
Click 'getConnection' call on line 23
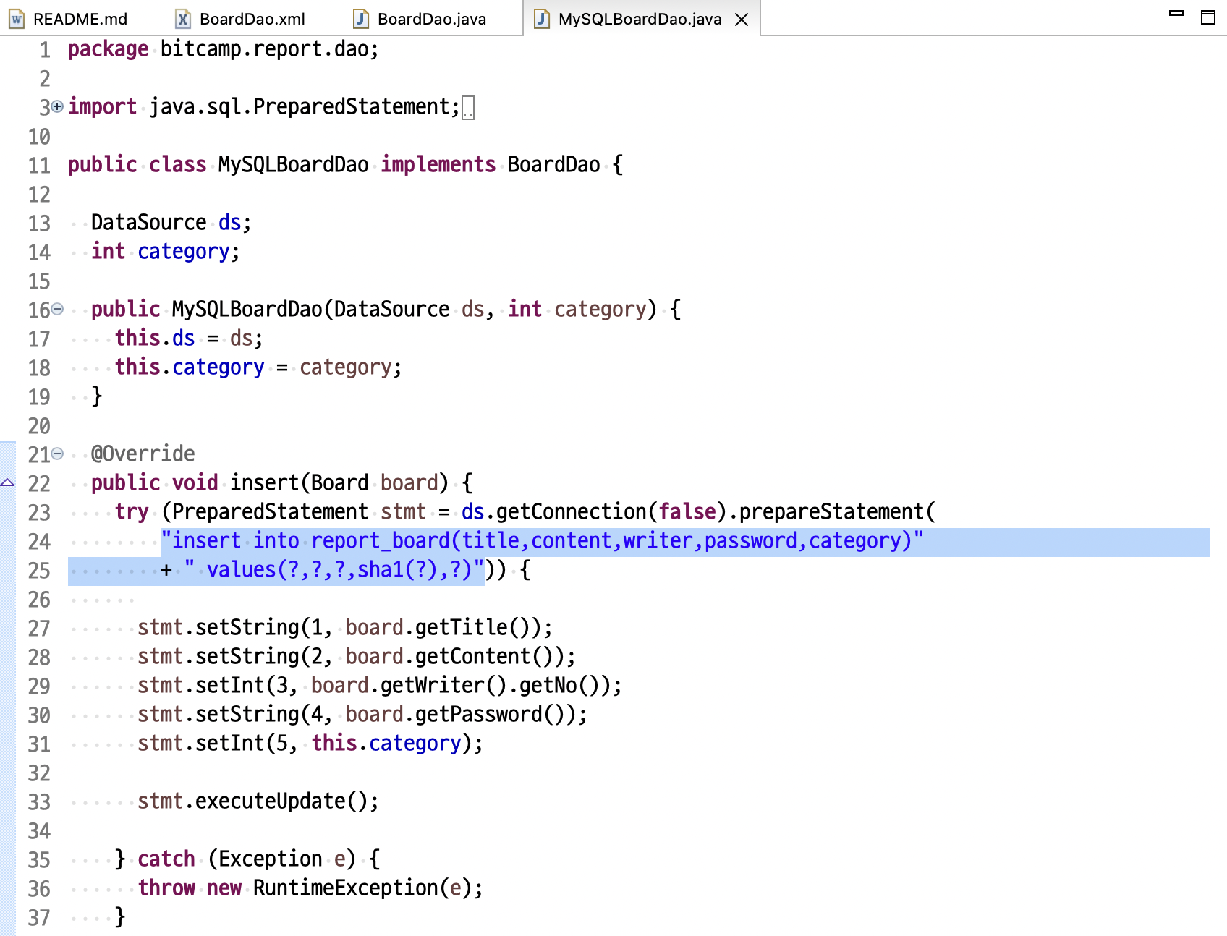[572, 512]
